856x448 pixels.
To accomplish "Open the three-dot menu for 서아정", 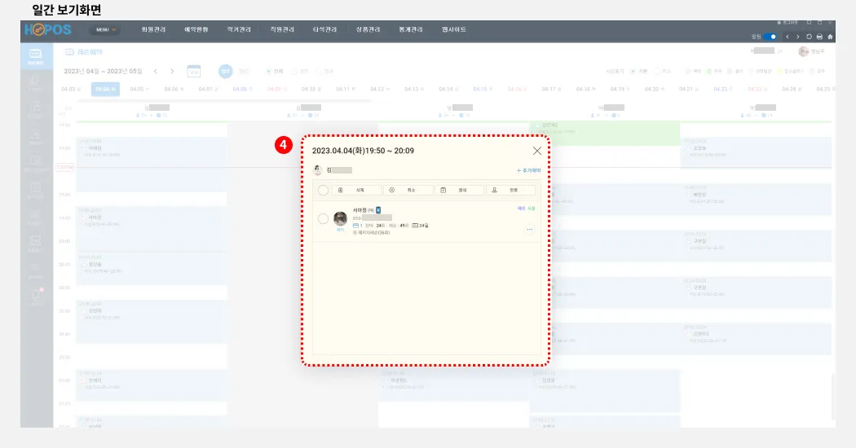I will [529, 230].
